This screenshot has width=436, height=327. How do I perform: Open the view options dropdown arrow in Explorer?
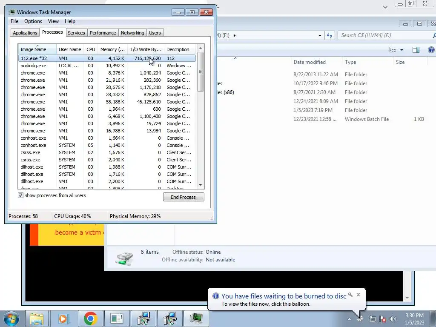pos(402,50)
